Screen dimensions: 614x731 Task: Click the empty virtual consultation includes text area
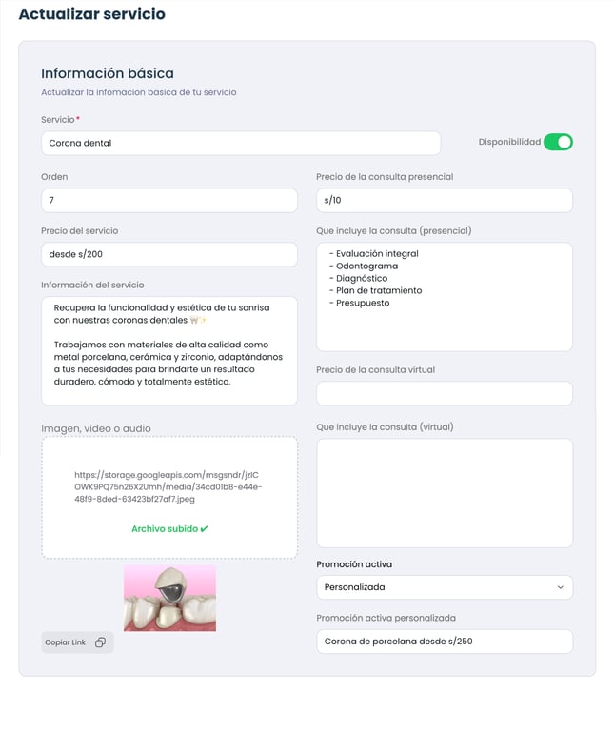[445, 493]
